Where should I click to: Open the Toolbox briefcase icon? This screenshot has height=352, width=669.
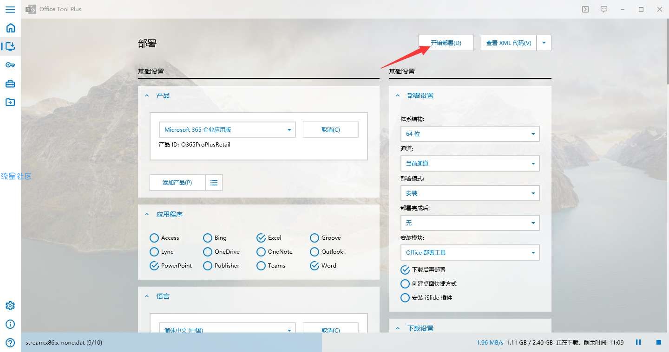[x=10, y=84]
